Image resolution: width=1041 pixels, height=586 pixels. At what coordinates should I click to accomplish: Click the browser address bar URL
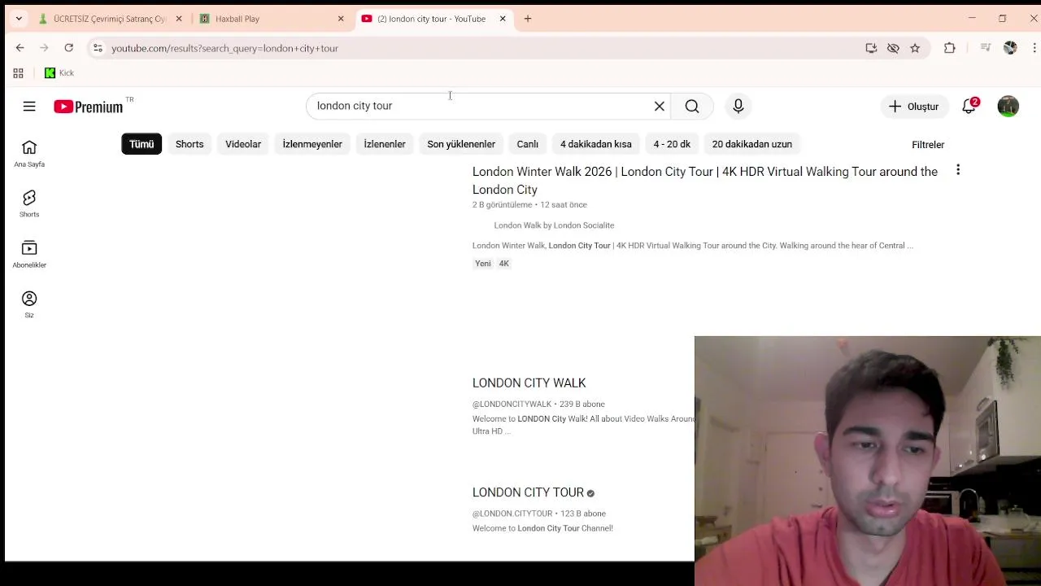[x=224, y=48]
